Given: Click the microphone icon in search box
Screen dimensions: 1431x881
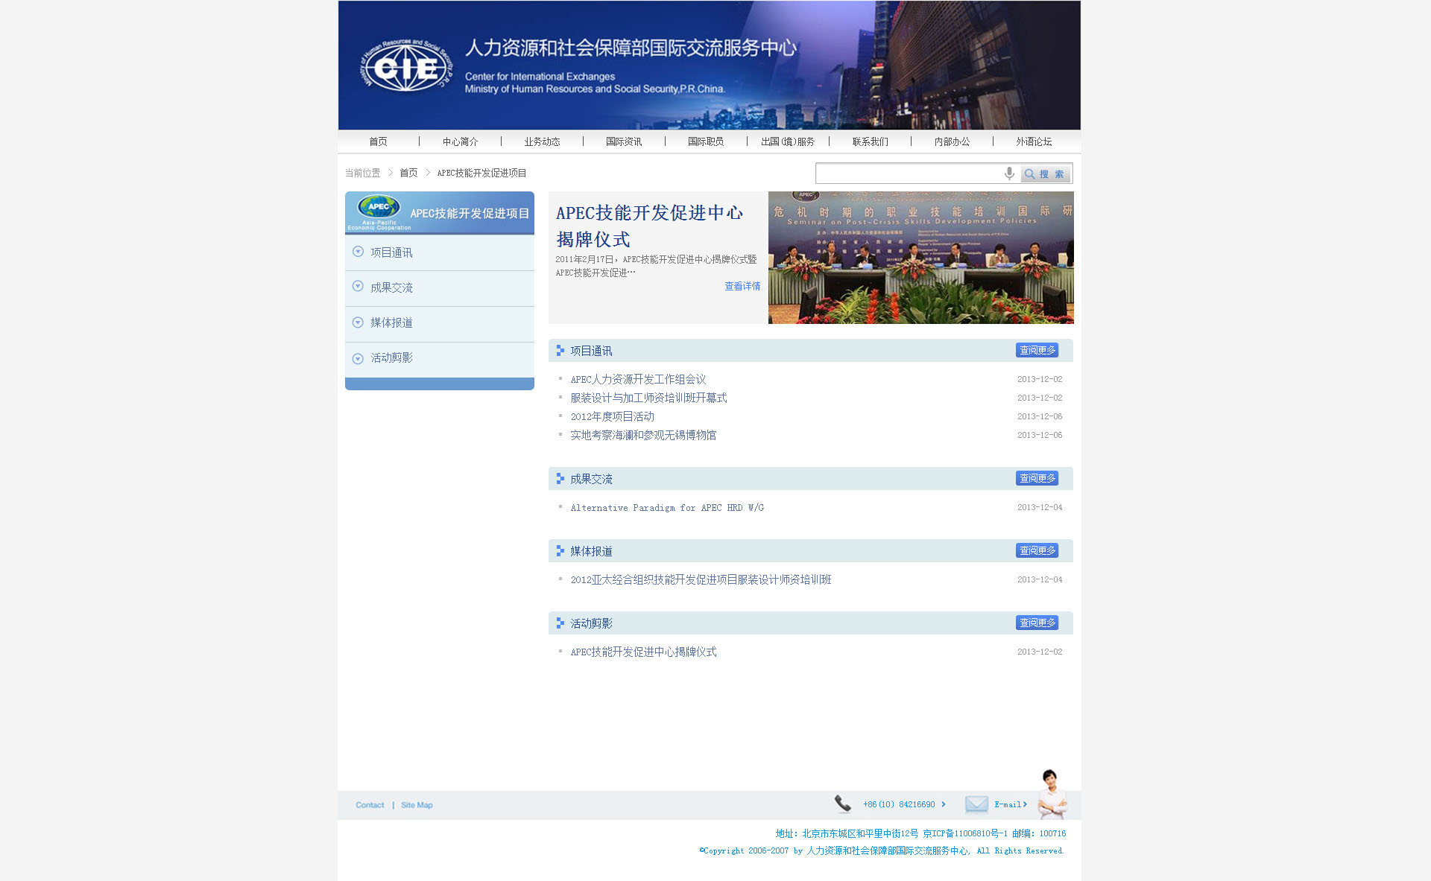Looking at the screenshot, I should tap(1009, 174).
